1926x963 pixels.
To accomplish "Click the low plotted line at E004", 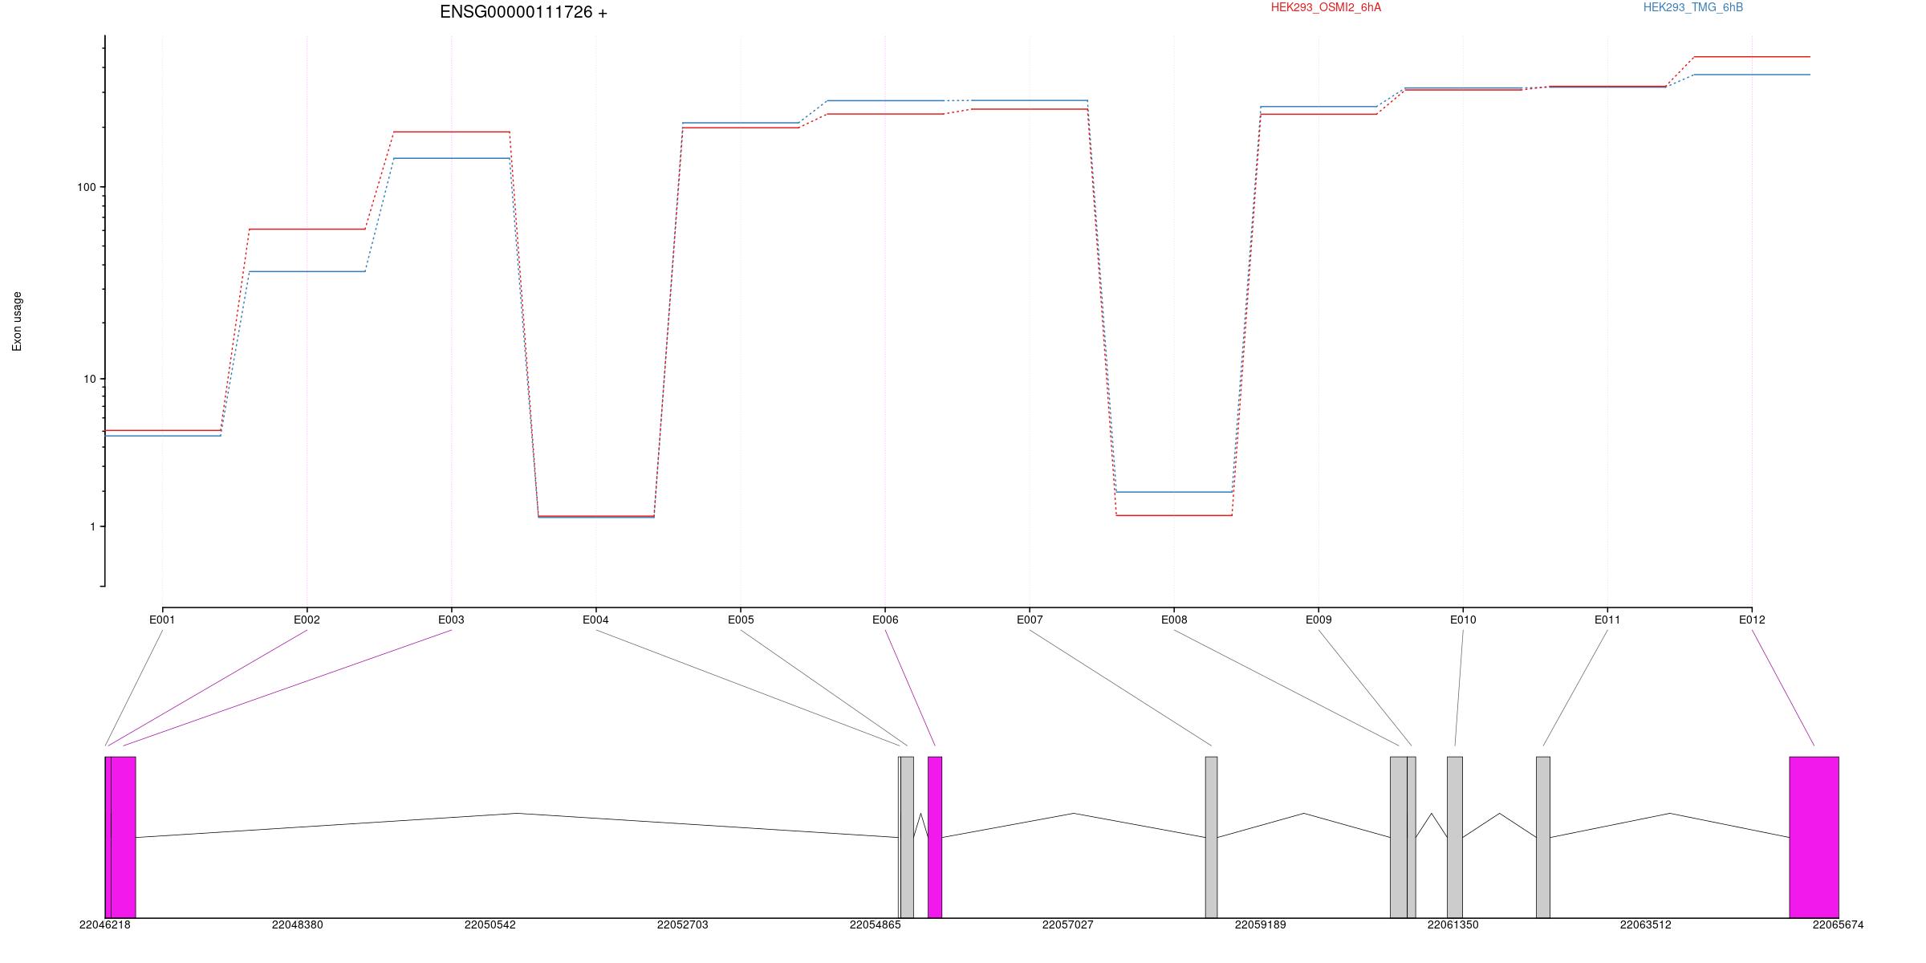I will (x=595, y=517).
